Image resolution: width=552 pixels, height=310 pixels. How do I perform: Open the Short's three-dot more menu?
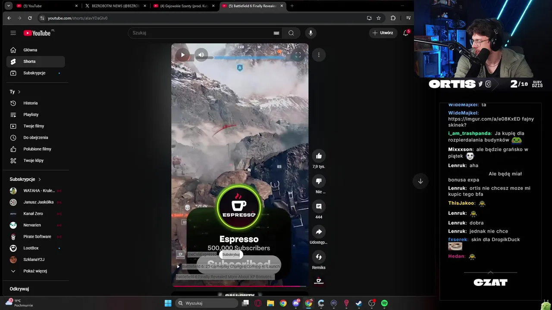pos(319,55)
